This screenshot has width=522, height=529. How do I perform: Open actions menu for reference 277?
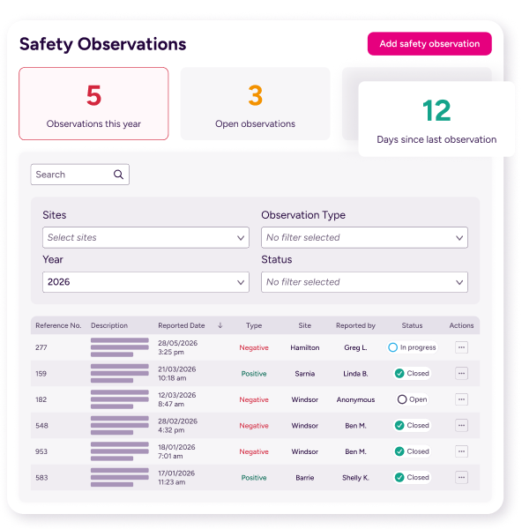click(461, 347)
